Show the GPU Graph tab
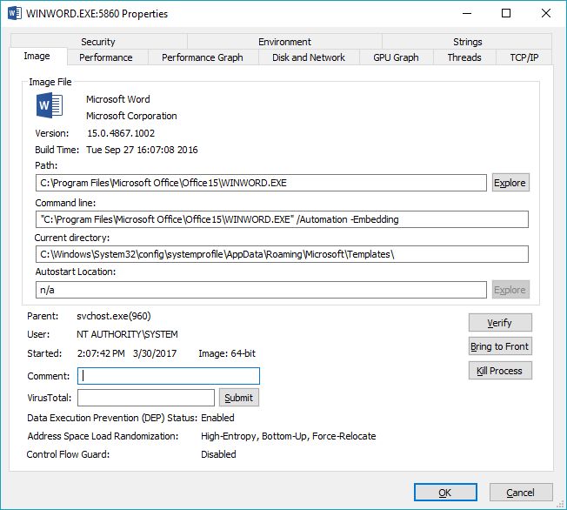Viewport: 567px width, 510px height. (396, 57)
